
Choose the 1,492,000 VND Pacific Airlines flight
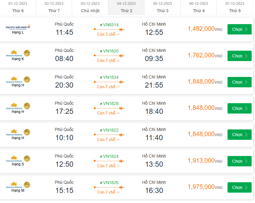click(239, 29)
